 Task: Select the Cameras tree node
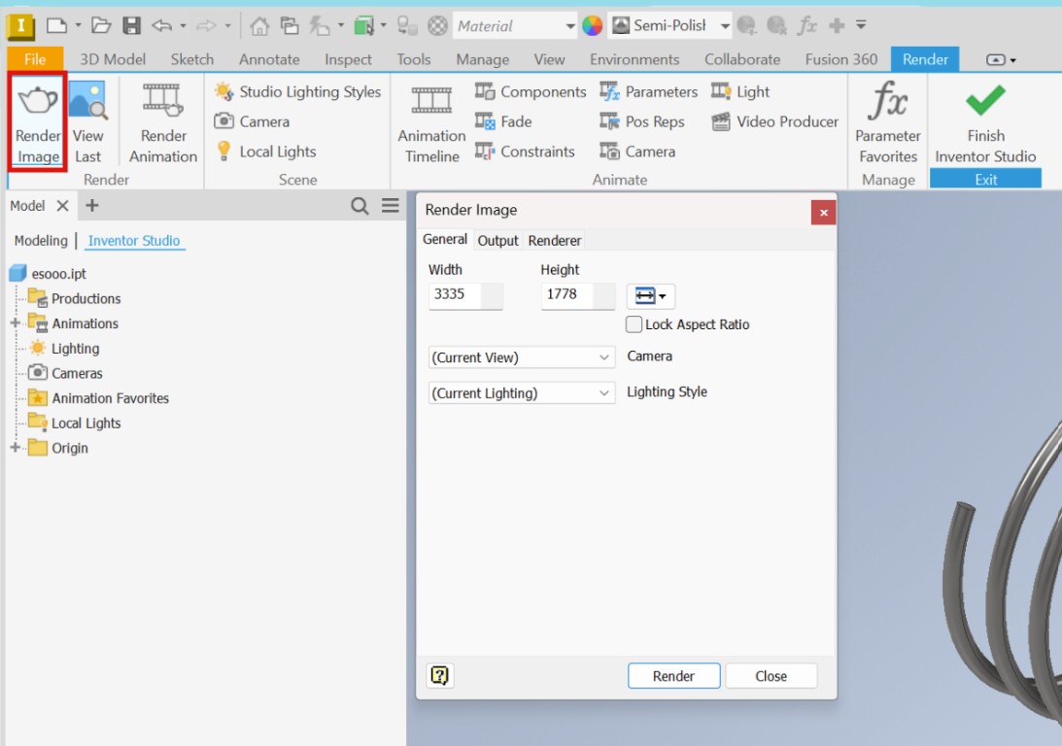coord(77,373)
